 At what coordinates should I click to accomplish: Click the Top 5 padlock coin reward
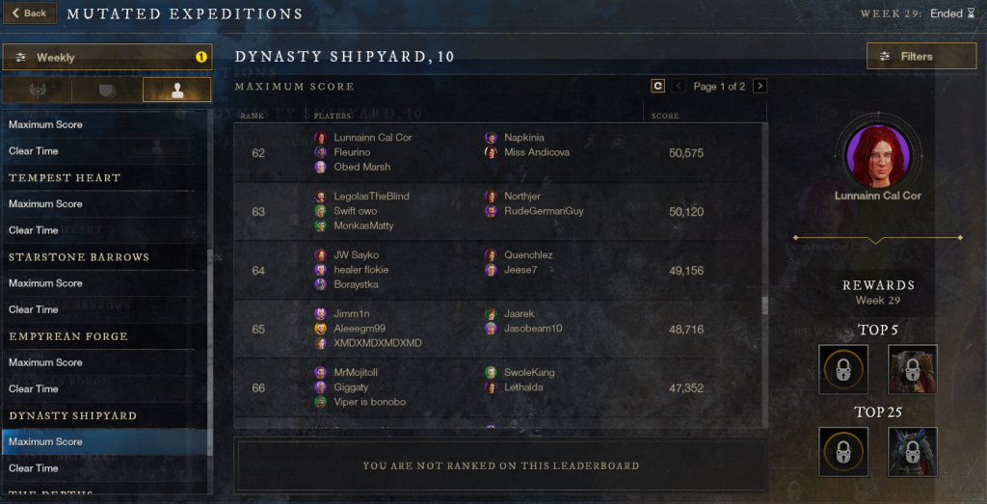point(843,369)
